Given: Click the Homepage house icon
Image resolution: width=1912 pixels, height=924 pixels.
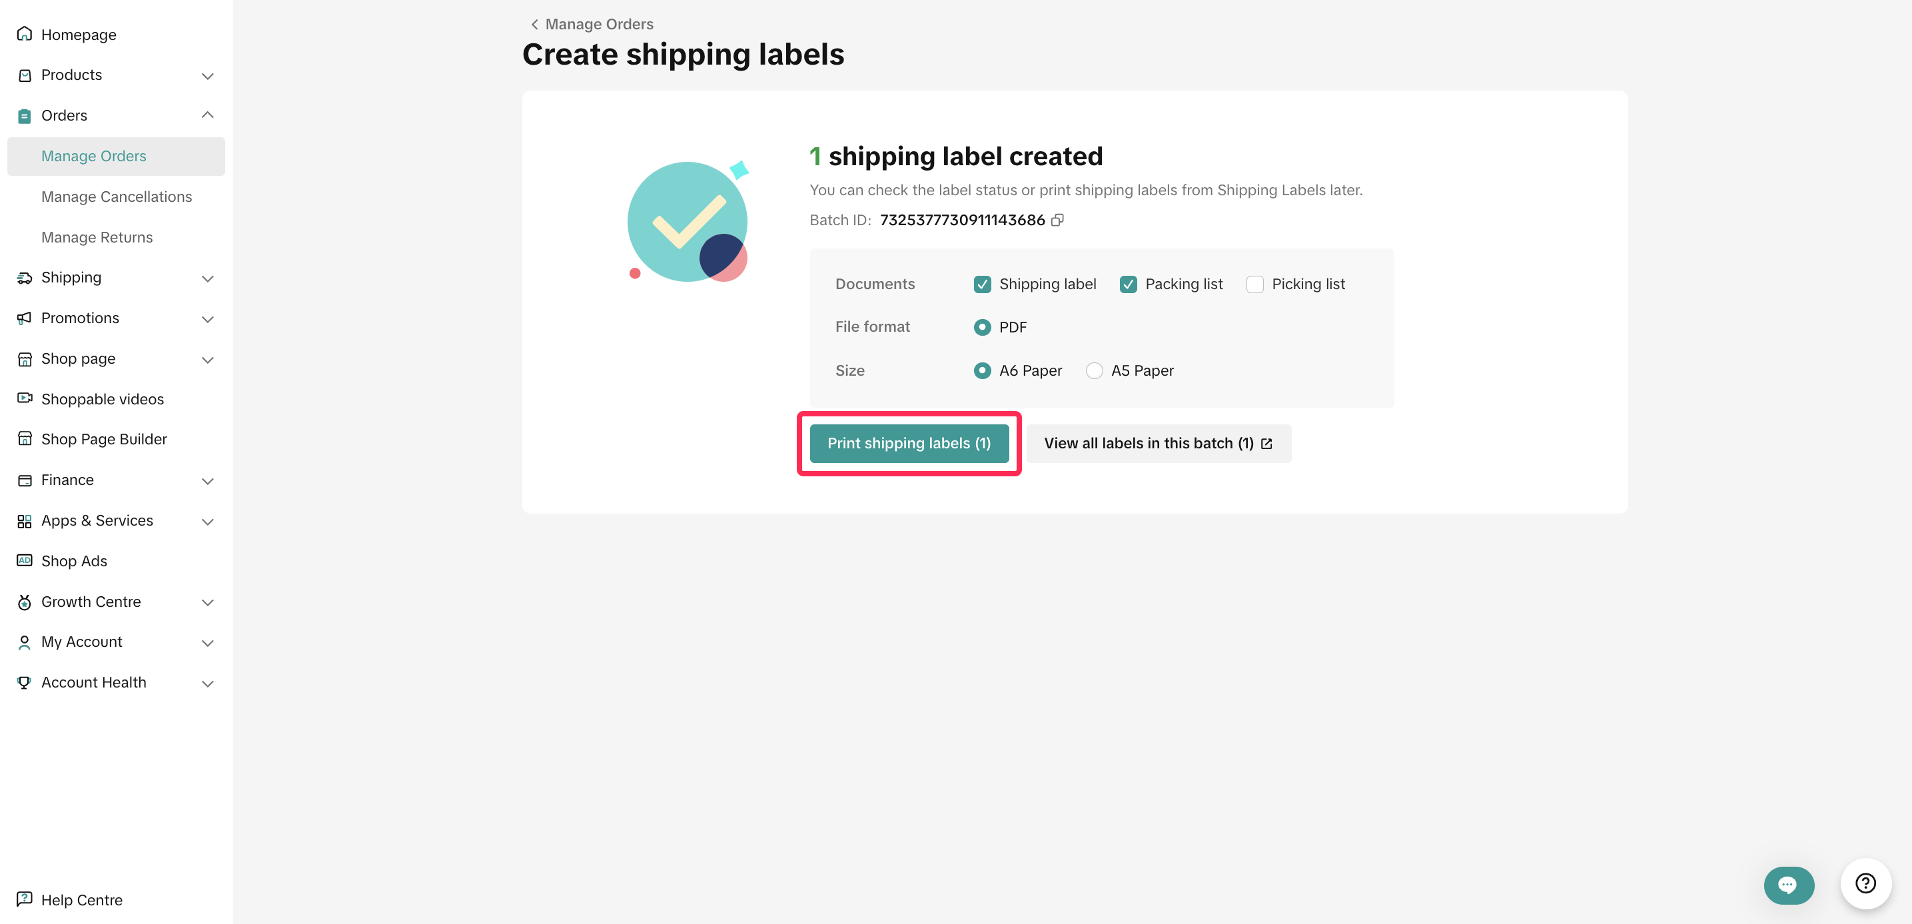Looking at the screenshot, I should [25, 34].
